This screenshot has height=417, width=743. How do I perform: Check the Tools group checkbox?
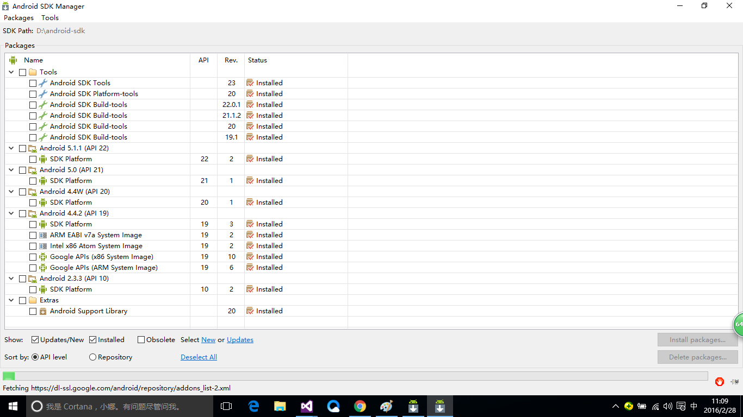[x=22, y=72]
